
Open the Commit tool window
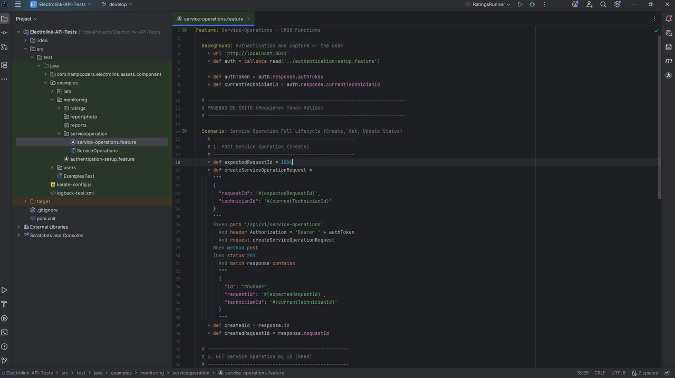[x=4, y=33]
